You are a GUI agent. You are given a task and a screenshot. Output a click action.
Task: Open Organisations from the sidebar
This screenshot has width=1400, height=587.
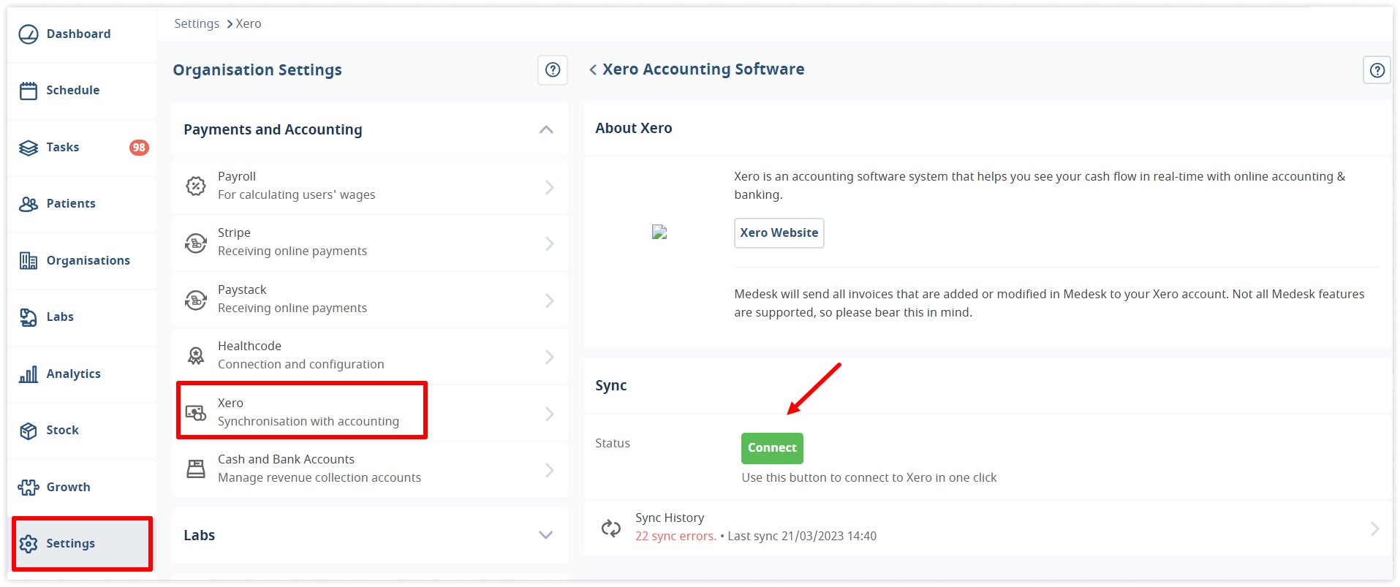(82, 260)
